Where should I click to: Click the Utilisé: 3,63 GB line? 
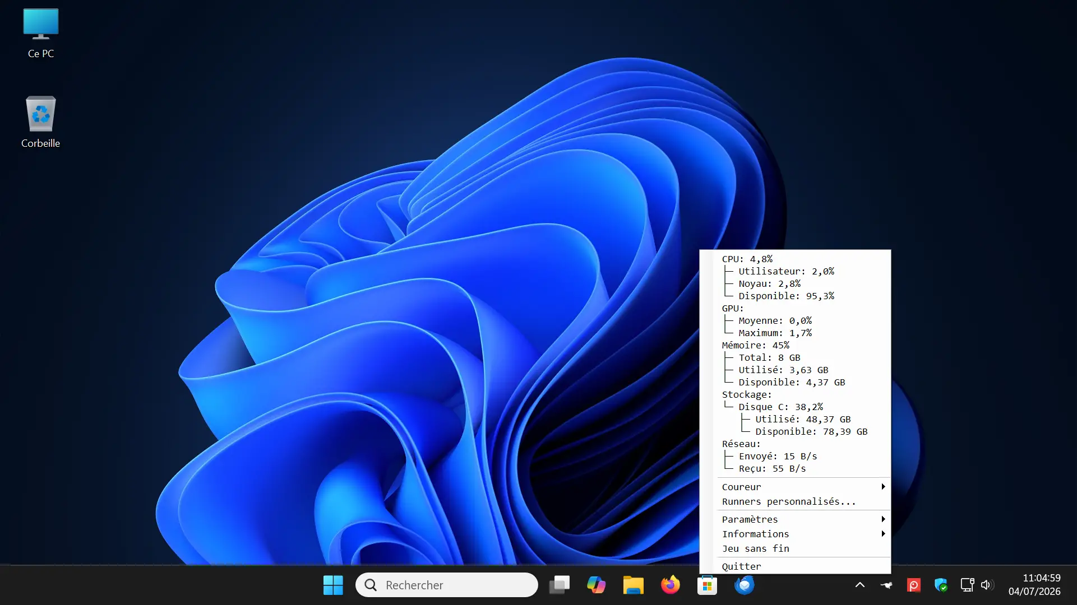pyautogui.click(x=783, y=370)
